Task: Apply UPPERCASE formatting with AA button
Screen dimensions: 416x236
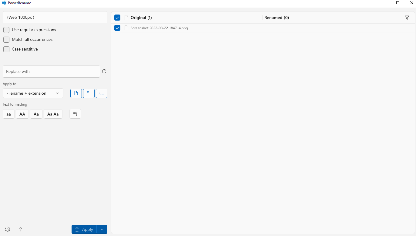Action: [22, 114]
